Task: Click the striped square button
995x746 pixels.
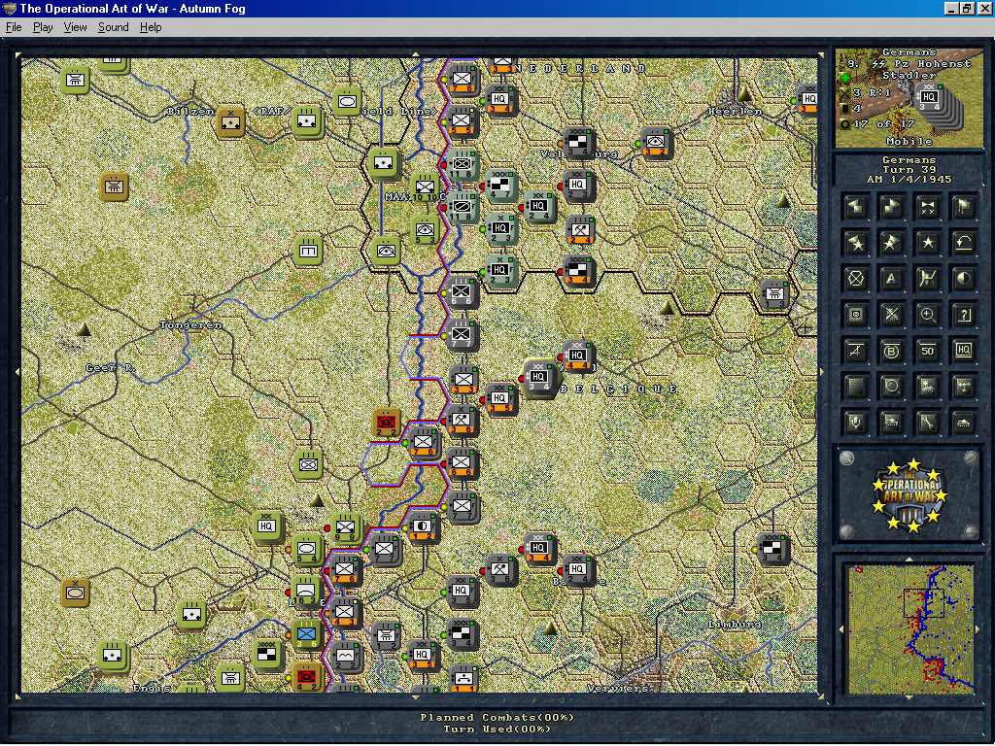Action: click(x=855, y=387)
